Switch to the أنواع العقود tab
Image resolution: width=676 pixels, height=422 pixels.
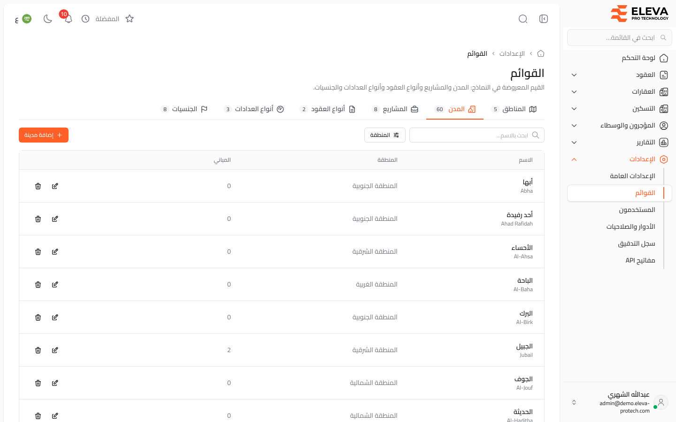coord(328,109)
